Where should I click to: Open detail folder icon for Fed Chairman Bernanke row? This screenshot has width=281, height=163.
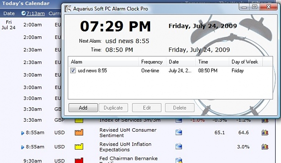(178, 160)
